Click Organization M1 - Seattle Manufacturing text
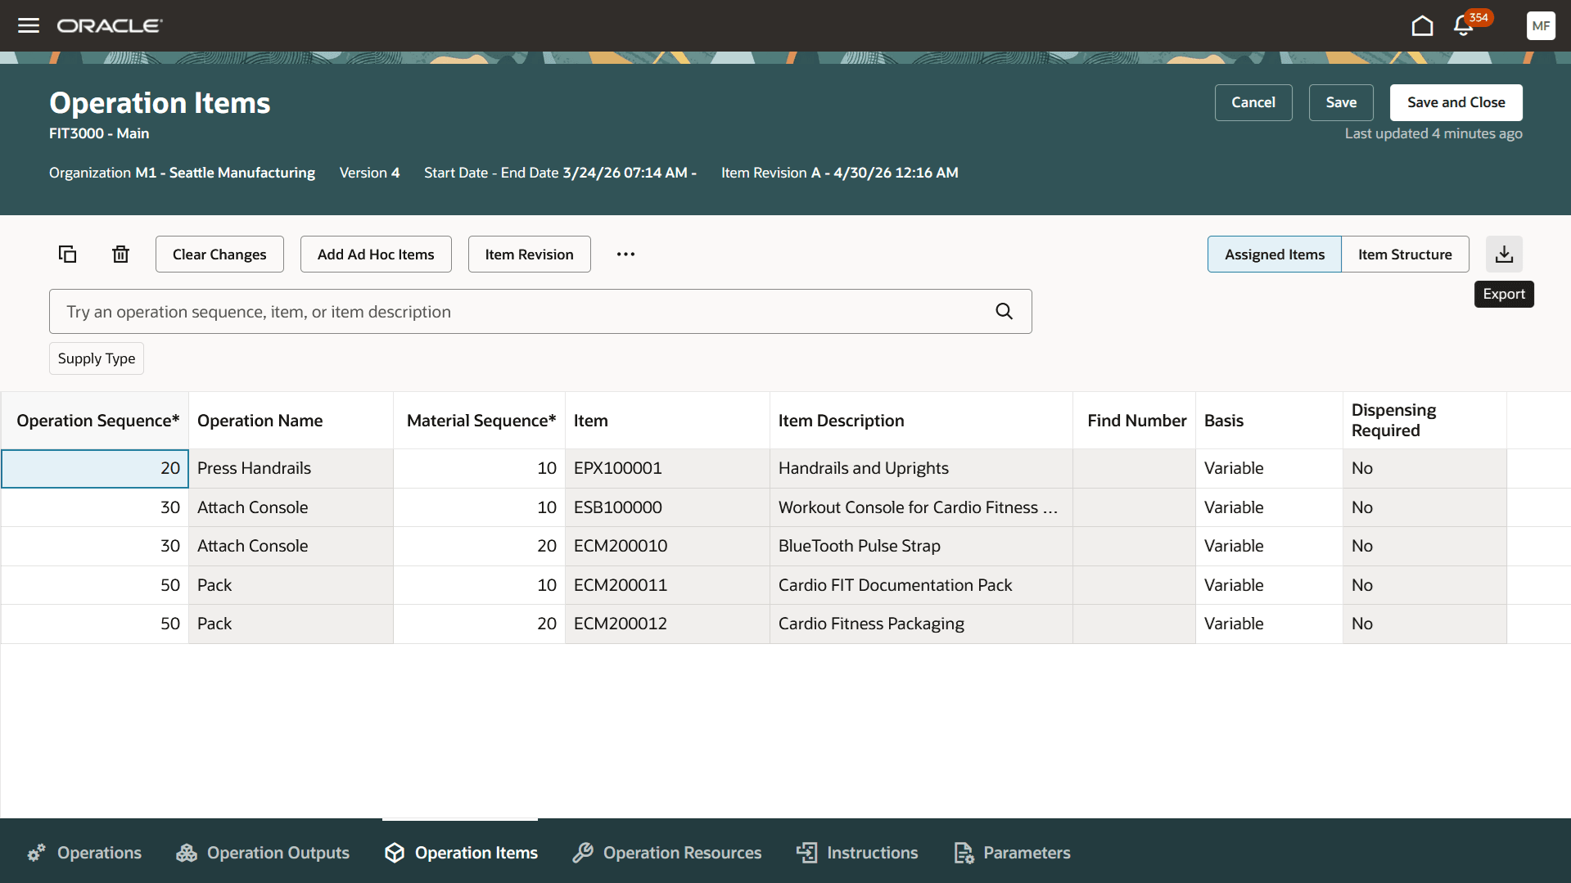 [182, 173]
